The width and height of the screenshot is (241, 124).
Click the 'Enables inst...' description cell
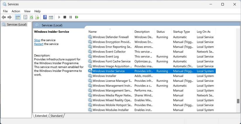click(x=143, y=110)
